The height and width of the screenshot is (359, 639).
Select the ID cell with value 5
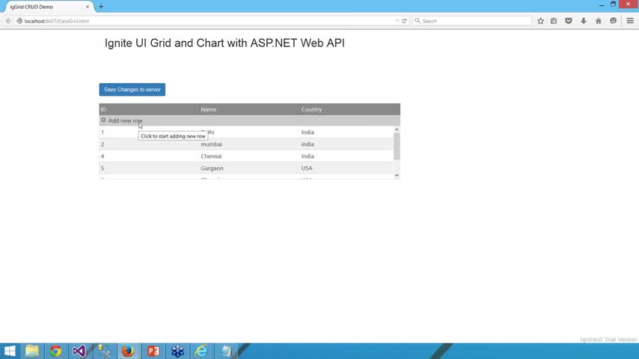[149, 168]
